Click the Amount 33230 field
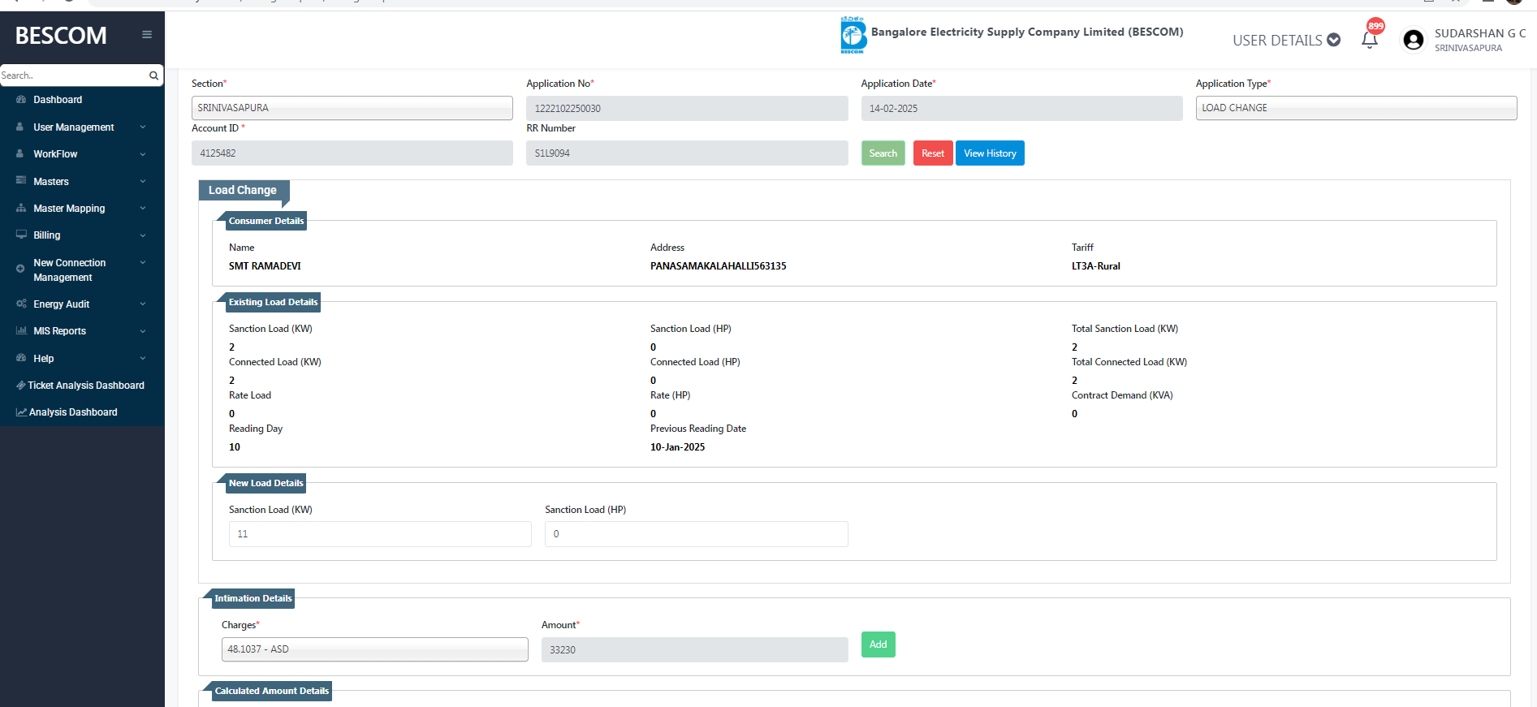Viewport: 1537px width, 707px height. [x=694, y=649]
